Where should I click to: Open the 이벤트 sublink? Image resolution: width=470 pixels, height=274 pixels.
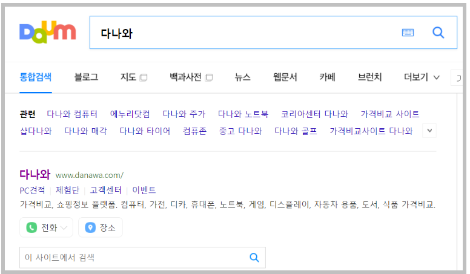144,190
